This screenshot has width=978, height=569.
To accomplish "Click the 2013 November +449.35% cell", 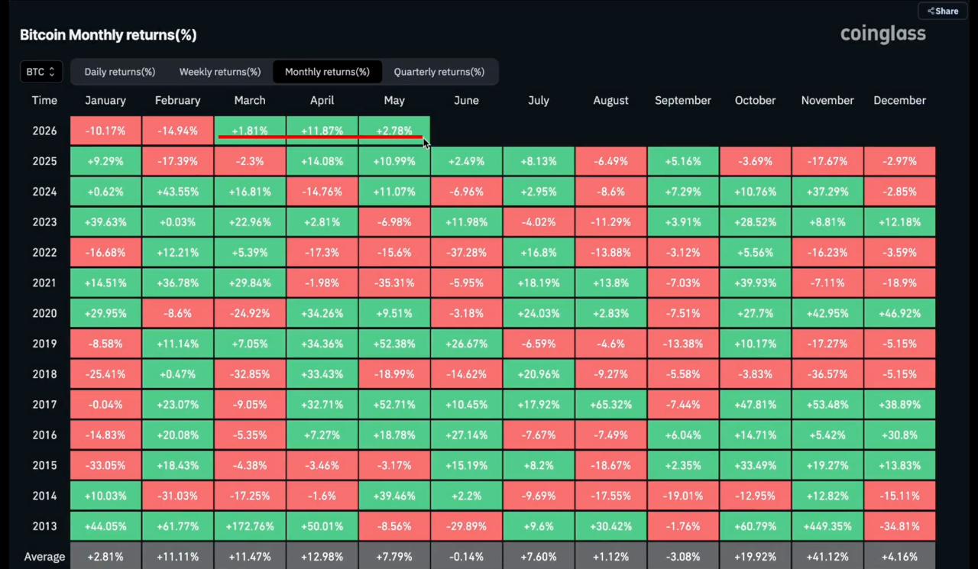I will click(x=827, y=526).
